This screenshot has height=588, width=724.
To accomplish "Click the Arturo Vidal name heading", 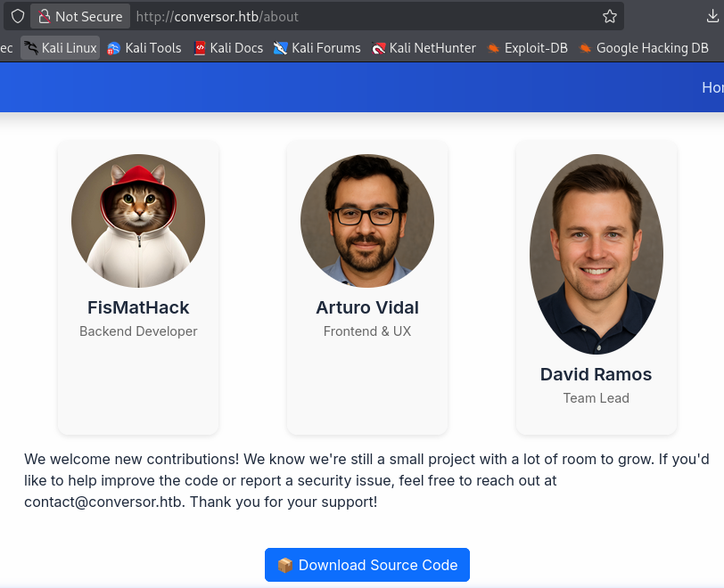I will [367, 308].
